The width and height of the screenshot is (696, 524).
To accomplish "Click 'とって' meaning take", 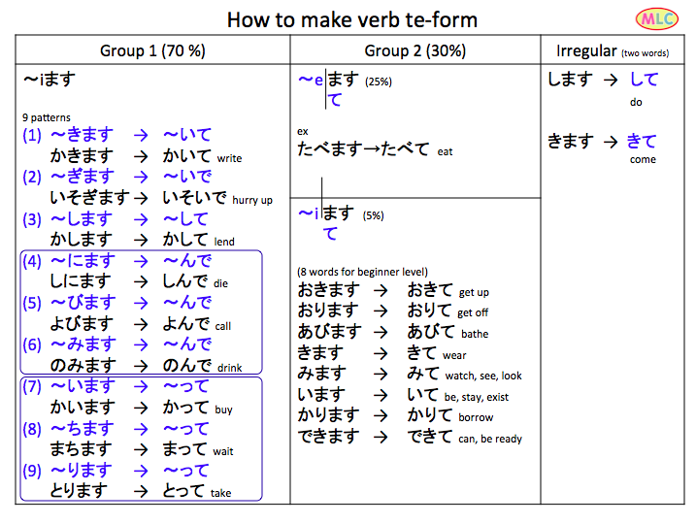I will click(183, 490).
